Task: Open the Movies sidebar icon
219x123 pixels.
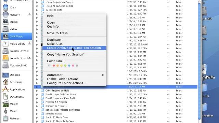Action: (x=5, y=104)
